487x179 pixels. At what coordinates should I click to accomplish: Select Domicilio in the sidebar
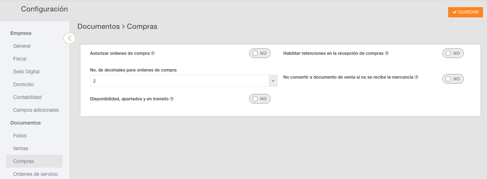pyautogui.click(x=24, y=84)
